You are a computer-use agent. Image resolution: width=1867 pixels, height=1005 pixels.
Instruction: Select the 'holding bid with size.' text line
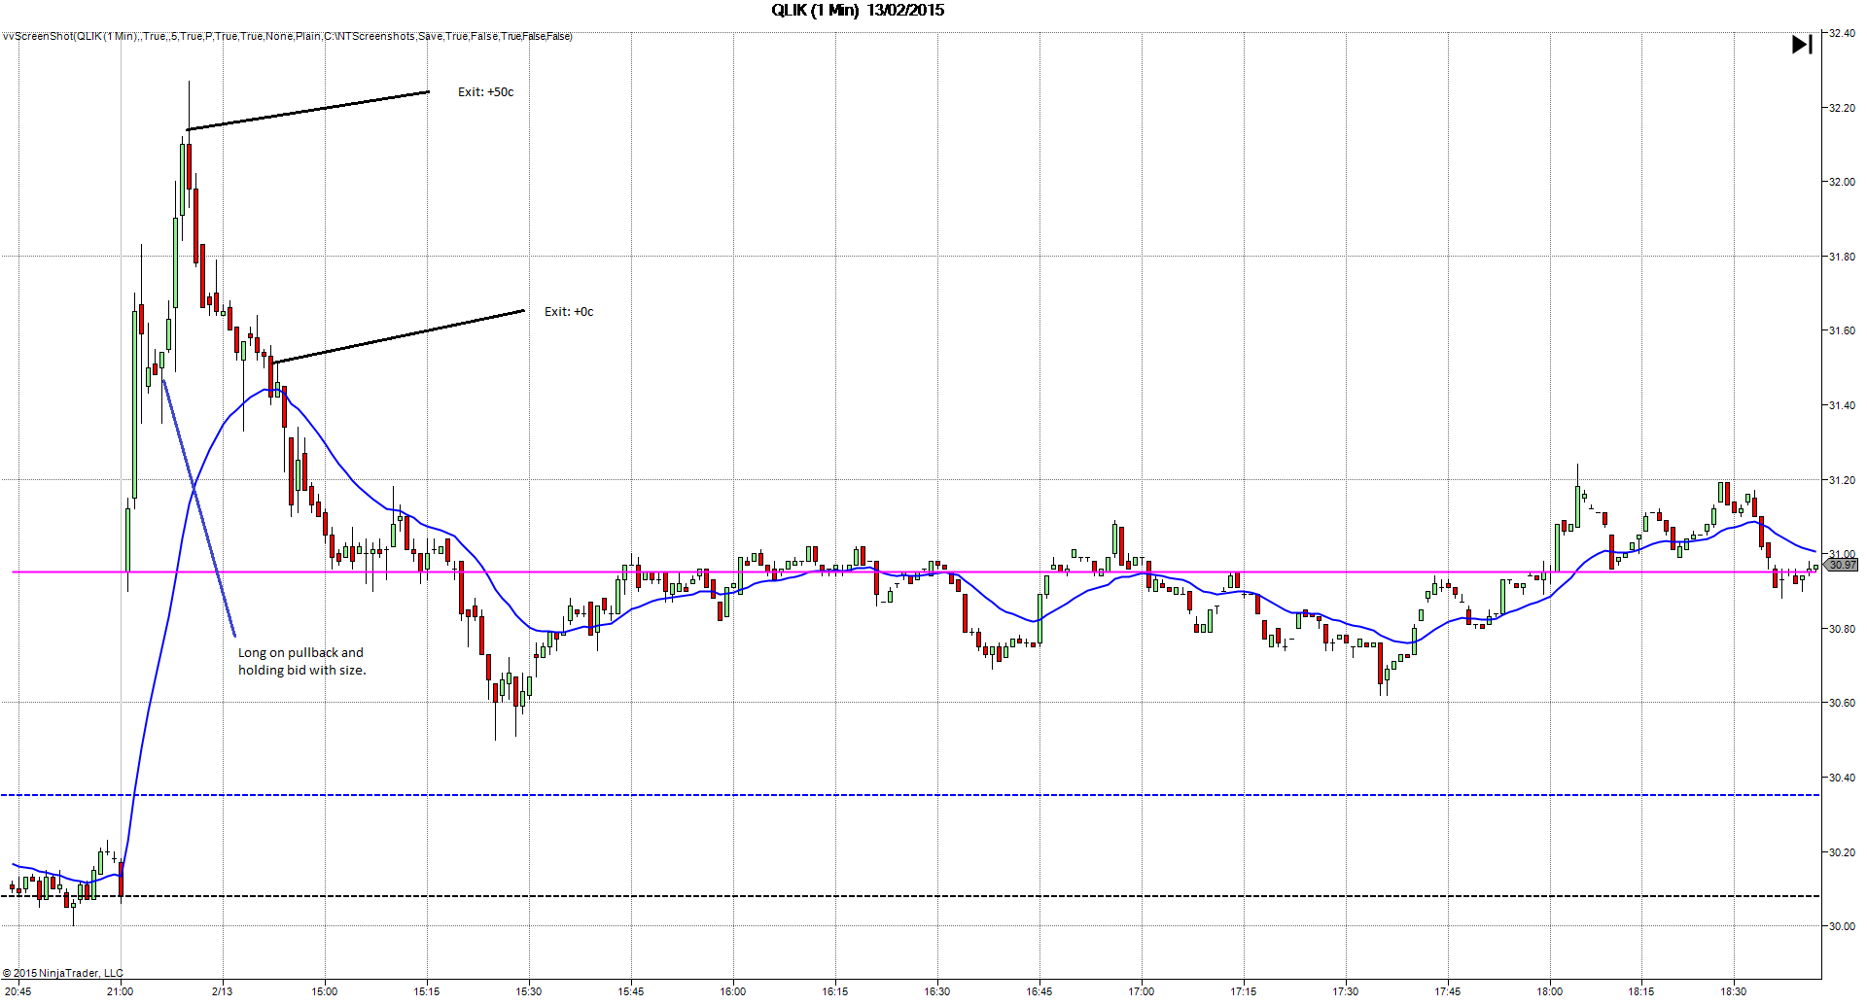(302, 671)
